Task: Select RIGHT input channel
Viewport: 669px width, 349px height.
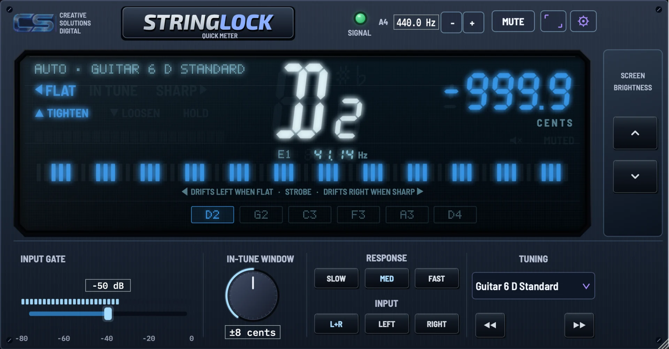Action: point(437,324)
